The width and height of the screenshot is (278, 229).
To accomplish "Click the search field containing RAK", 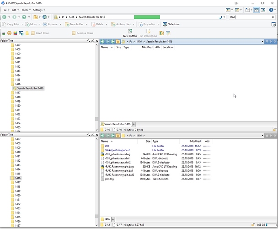I will pyautogui.click(x=250, y=17).
